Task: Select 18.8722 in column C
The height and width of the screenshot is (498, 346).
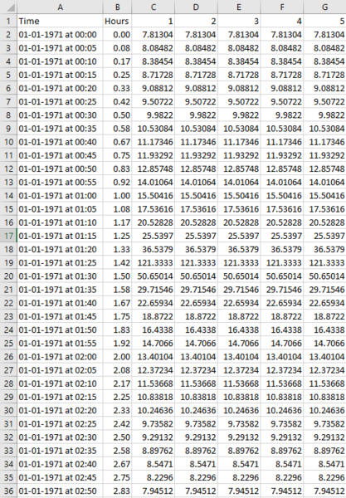Action: pos(153,316)
